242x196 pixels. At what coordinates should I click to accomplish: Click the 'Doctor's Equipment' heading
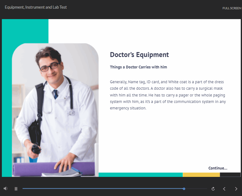[x=140, y=55]
